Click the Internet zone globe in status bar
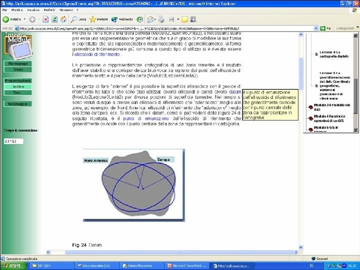Viewport: 360px width, 270px height. [x=313, y=259]
